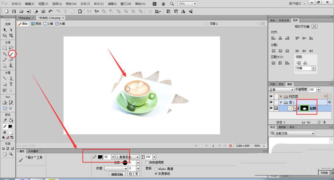Select the Hand tool in view section

pos(5,154)
